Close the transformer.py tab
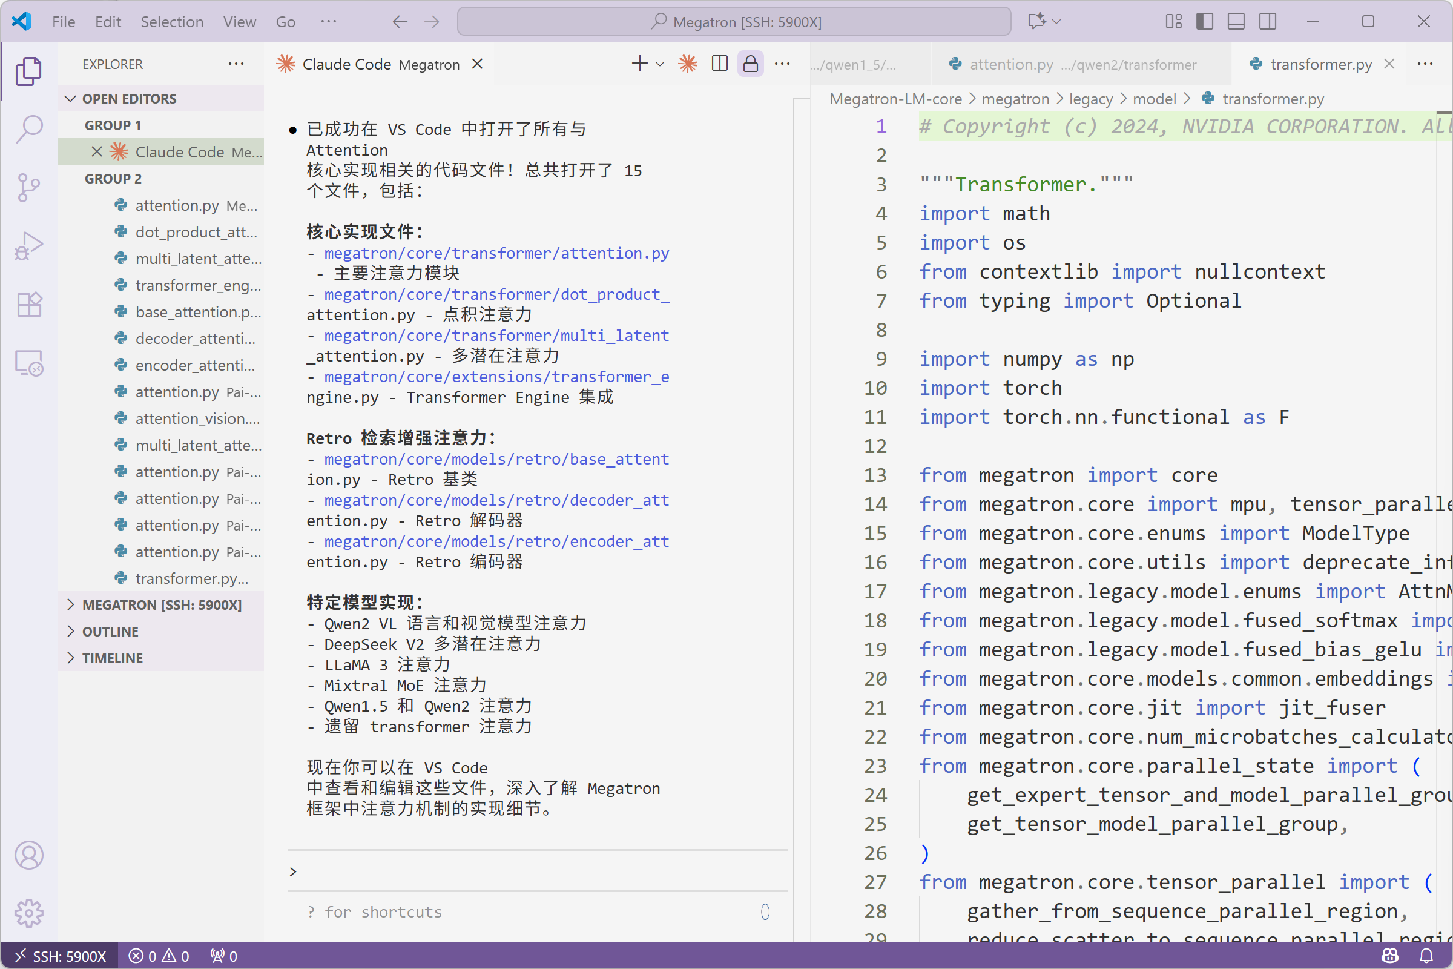The height and width of the screenshot is (969, 1453). (x=1389, y=64)
